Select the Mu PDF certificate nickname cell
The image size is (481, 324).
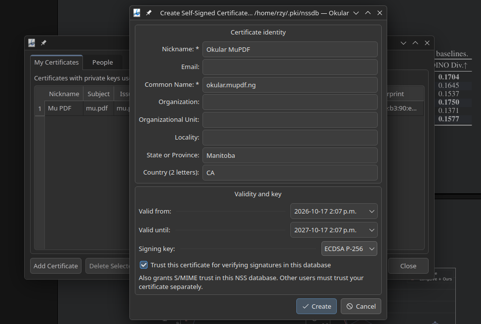point(64,108)
